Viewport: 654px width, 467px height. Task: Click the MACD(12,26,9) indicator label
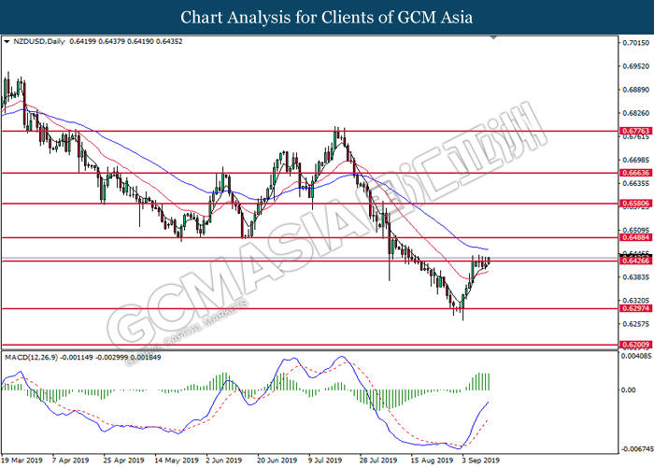click(31, 358)
